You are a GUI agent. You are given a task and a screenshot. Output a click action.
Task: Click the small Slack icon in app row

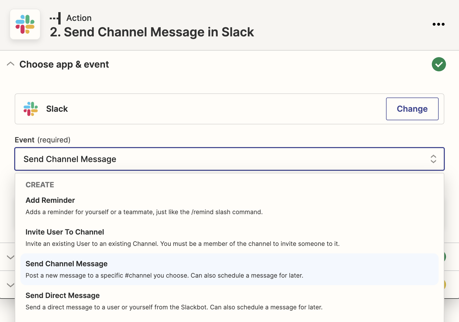coord(31,109)
